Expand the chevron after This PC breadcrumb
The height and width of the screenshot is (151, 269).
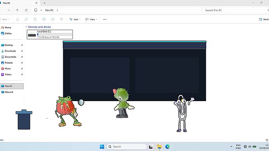57,10
